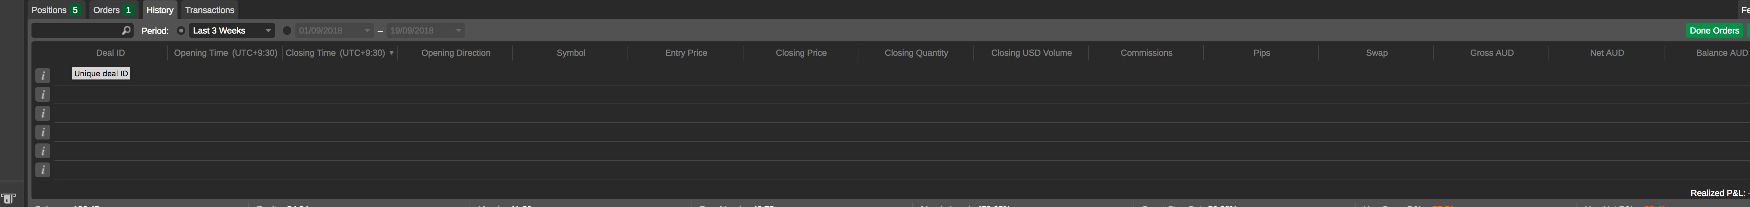Click the third row info icon

[x=43, y=113]
